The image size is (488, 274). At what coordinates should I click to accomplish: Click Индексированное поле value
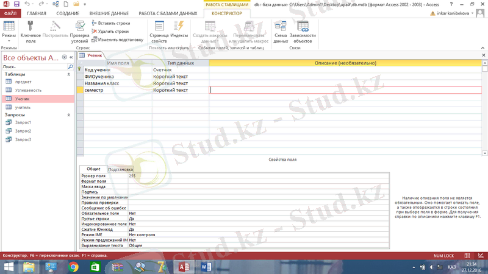point(258,224)
